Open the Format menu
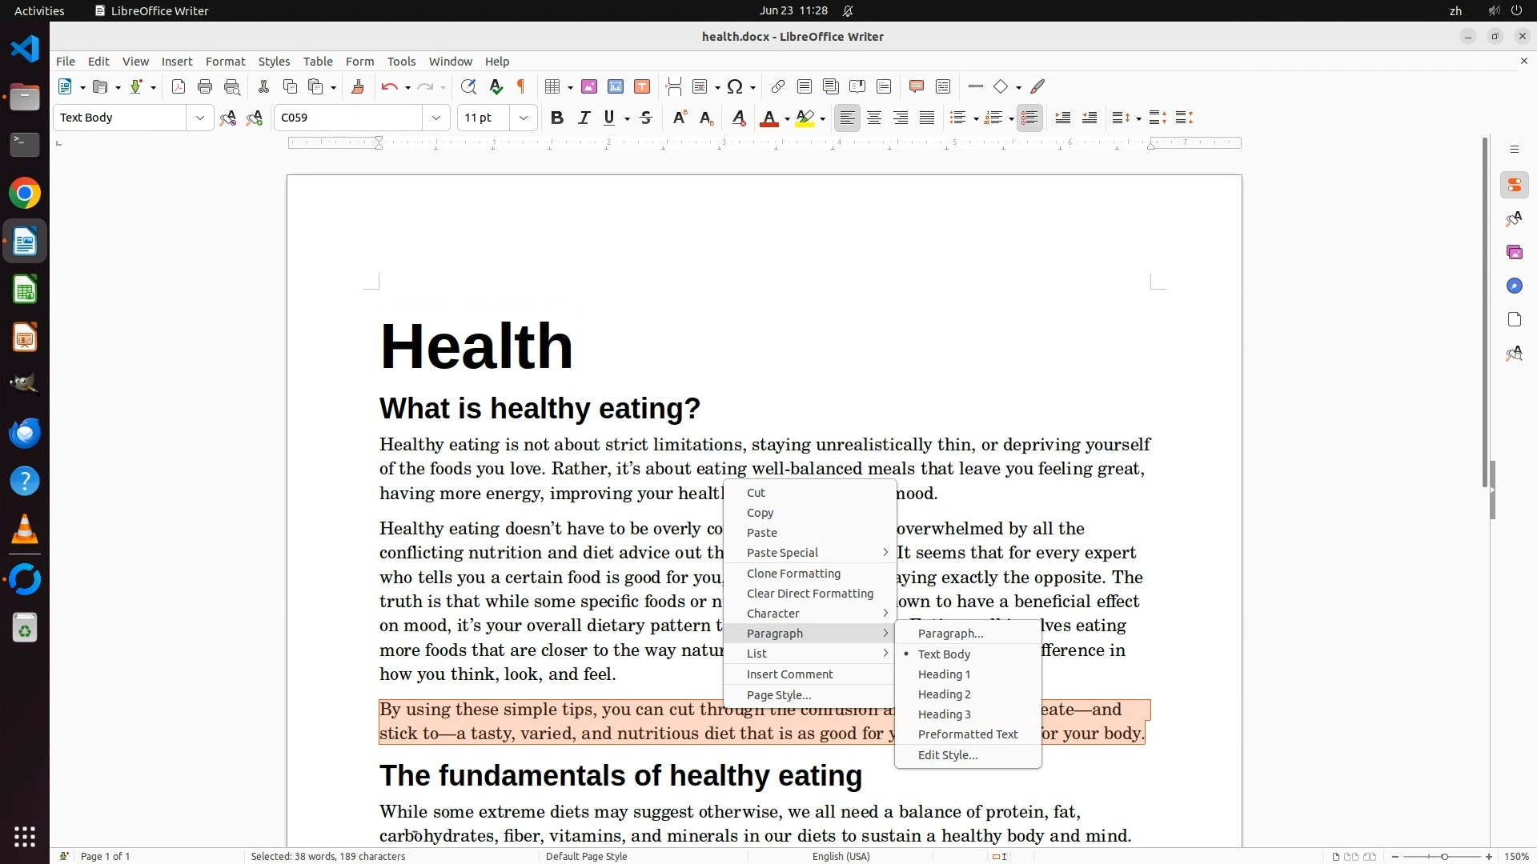Viewport: 1537px width, 864px height. click(225, 62)
